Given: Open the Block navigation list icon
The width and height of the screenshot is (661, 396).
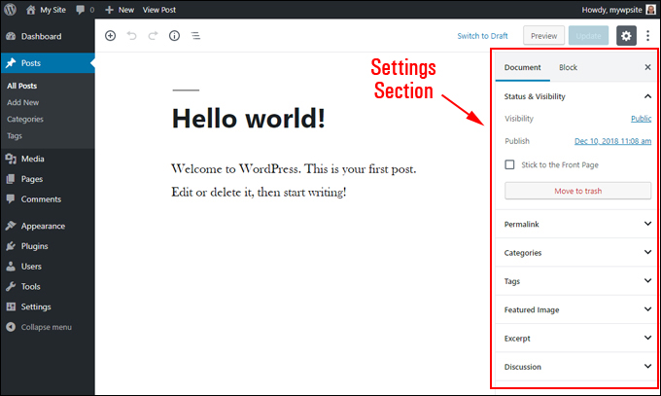Looking at the screenshot, I should 195,36.
